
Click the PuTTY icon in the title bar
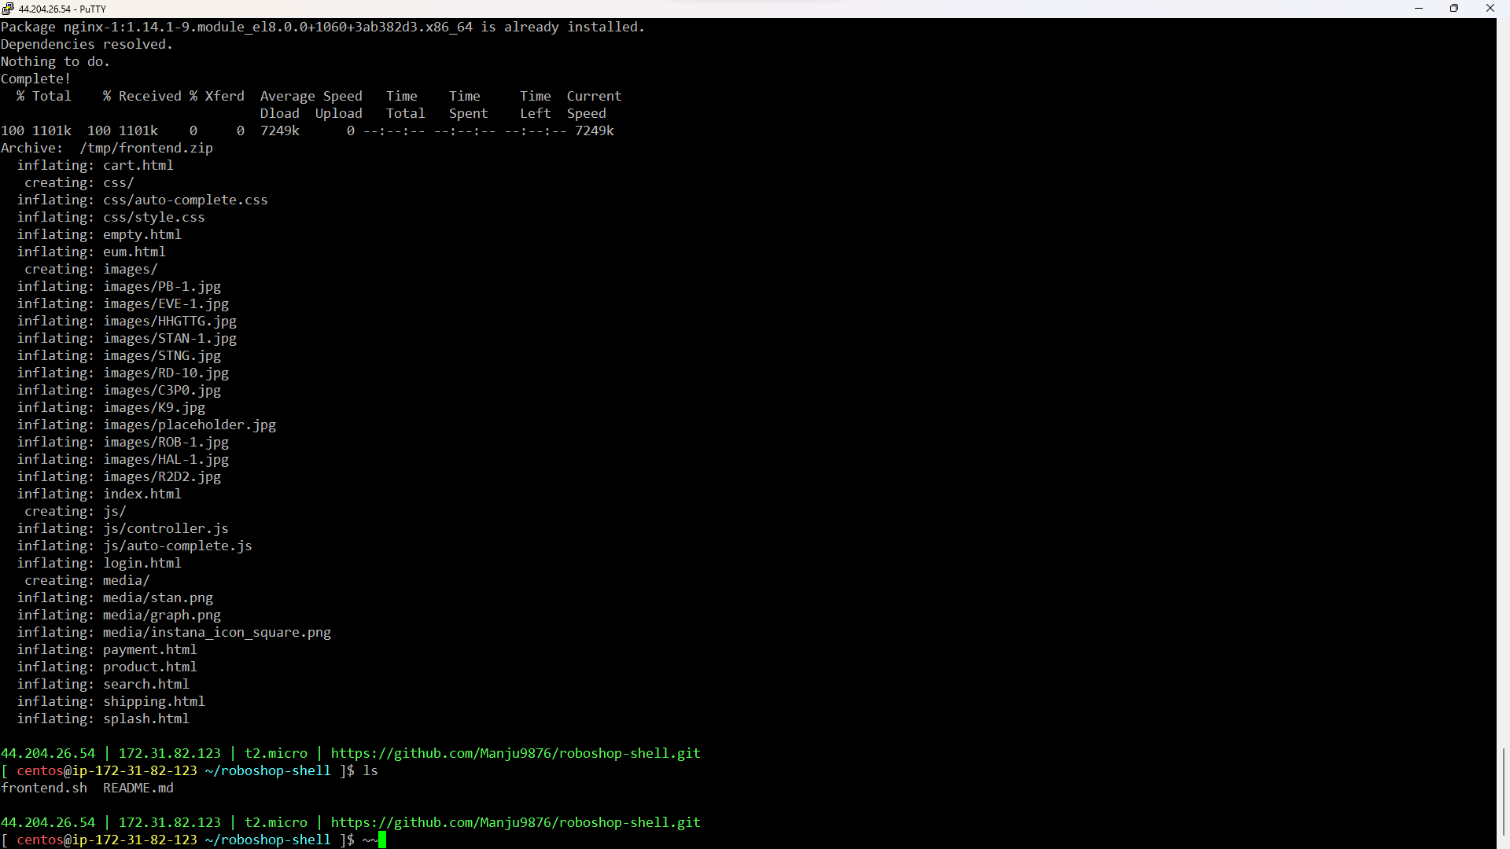click(x=8, y=9)
